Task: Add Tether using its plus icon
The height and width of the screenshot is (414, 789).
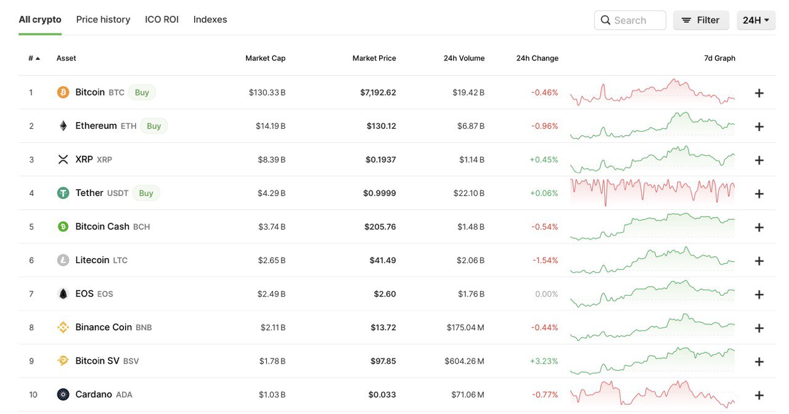Action: (759, 193)
